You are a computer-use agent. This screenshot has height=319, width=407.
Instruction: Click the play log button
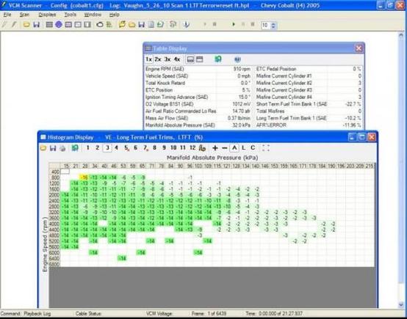[234, 24]
